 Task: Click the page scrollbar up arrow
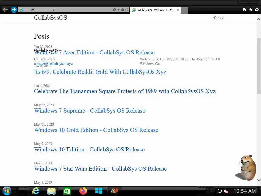[x=259, y=19]
